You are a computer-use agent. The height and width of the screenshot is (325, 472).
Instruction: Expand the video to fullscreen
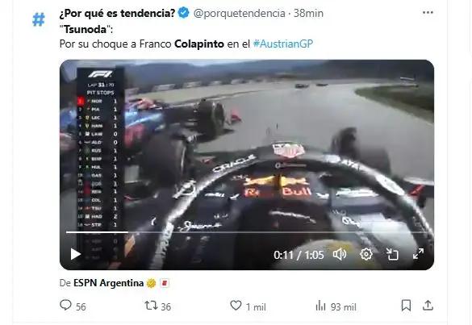pos(418,254)
